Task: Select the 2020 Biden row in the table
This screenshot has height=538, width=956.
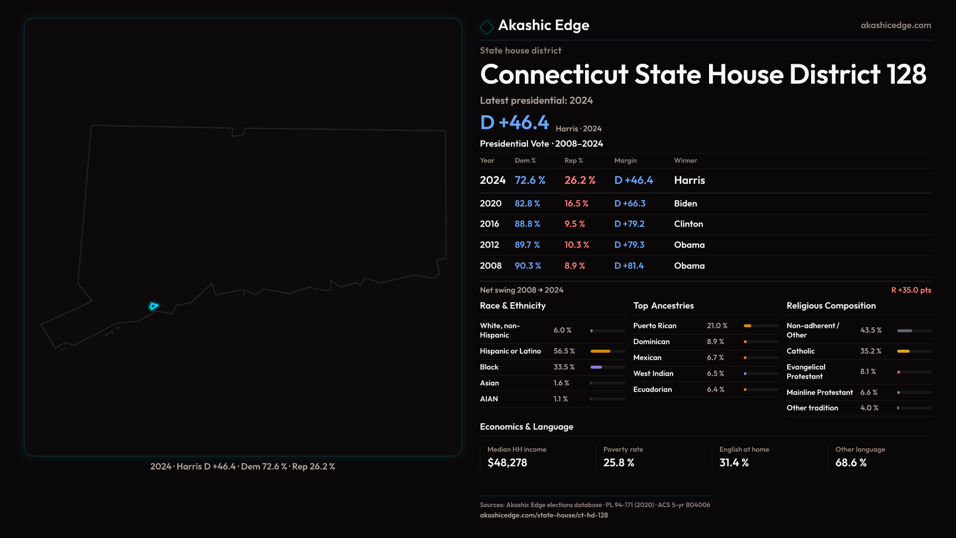Action: pyautogui.click(x=593, y=203)
